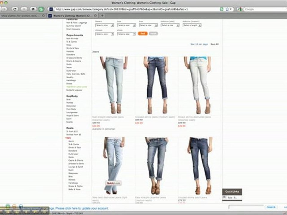
Task: Open 'Jewelry' under Departments
Action: click(x=70, y=77)
